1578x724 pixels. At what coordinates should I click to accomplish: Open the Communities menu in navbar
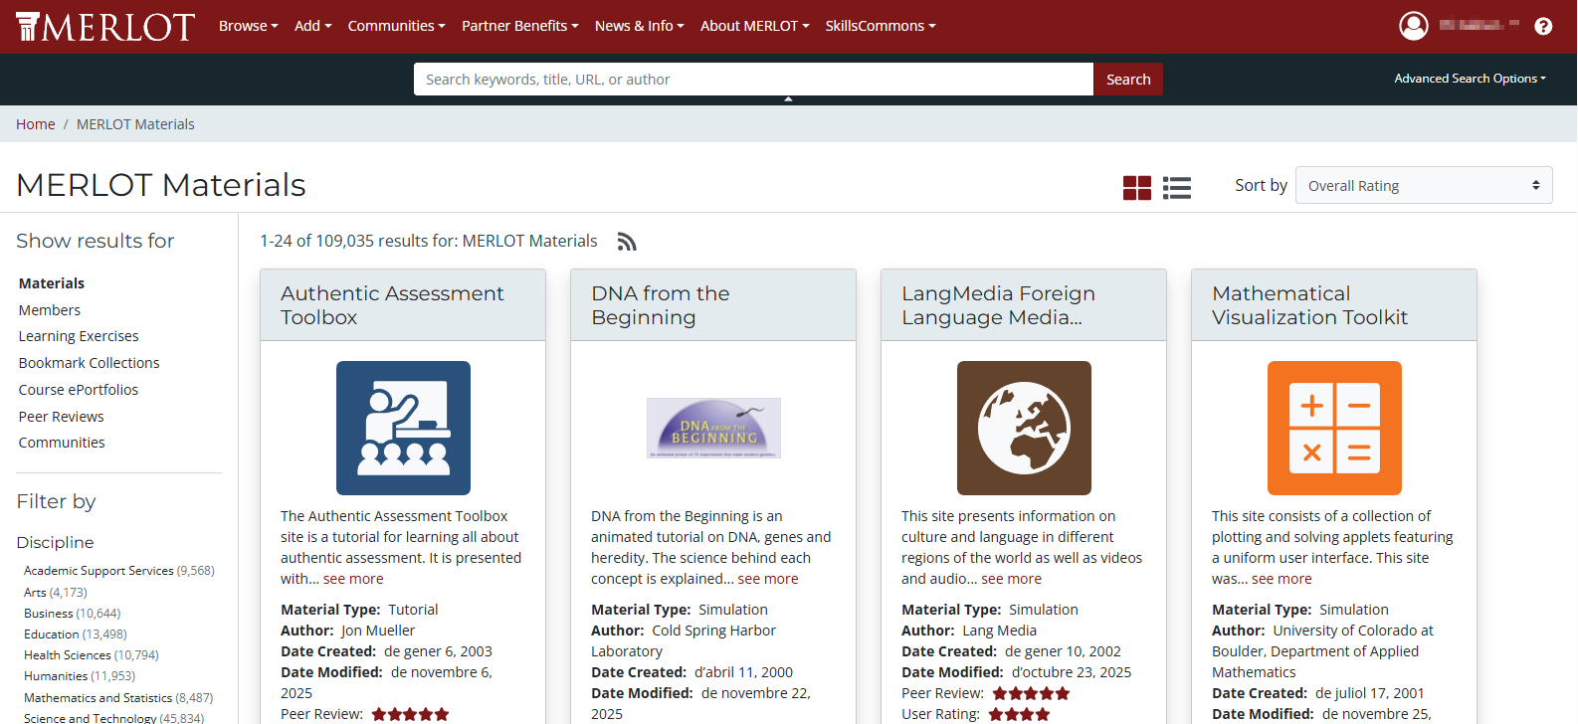pyautogui.click(x=396, y=26)
